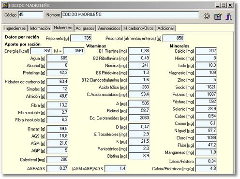
Task: Click the Calcio/Proteínas field showing 4,8
Action: [206, 168]
